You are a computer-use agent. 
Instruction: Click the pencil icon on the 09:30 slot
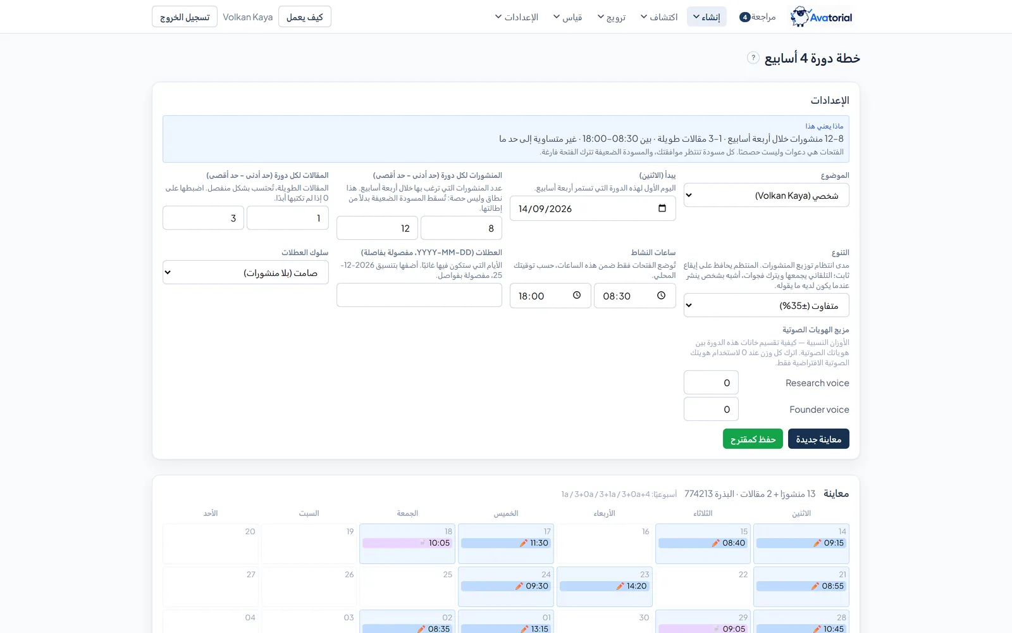tap(519, 586)
